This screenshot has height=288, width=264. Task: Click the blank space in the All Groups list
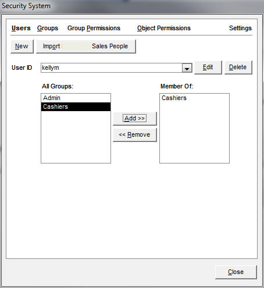76,137
